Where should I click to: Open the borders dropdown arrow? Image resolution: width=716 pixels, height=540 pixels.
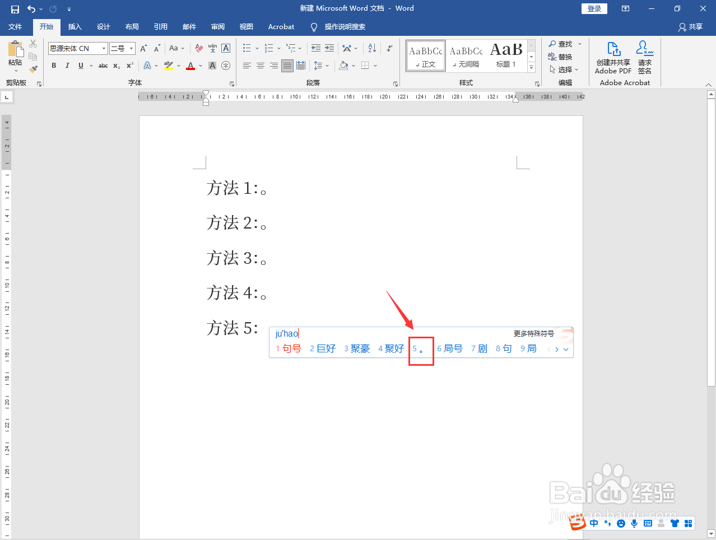tap(375, 66)
